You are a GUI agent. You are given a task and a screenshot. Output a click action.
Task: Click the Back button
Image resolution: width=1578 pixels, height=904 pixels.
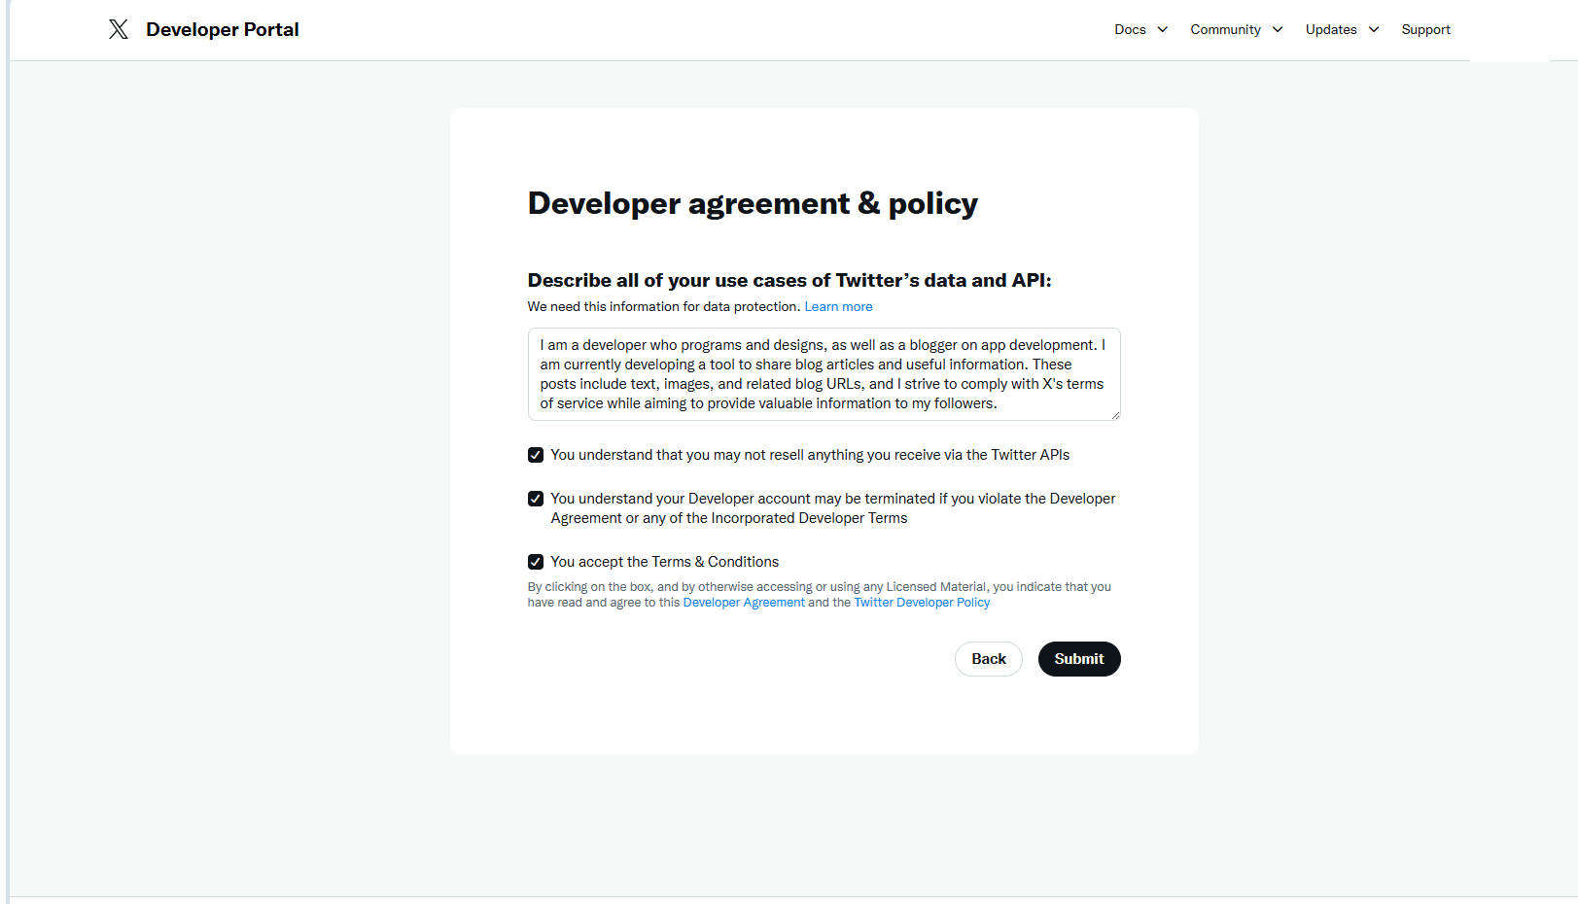tap(989, 659)
